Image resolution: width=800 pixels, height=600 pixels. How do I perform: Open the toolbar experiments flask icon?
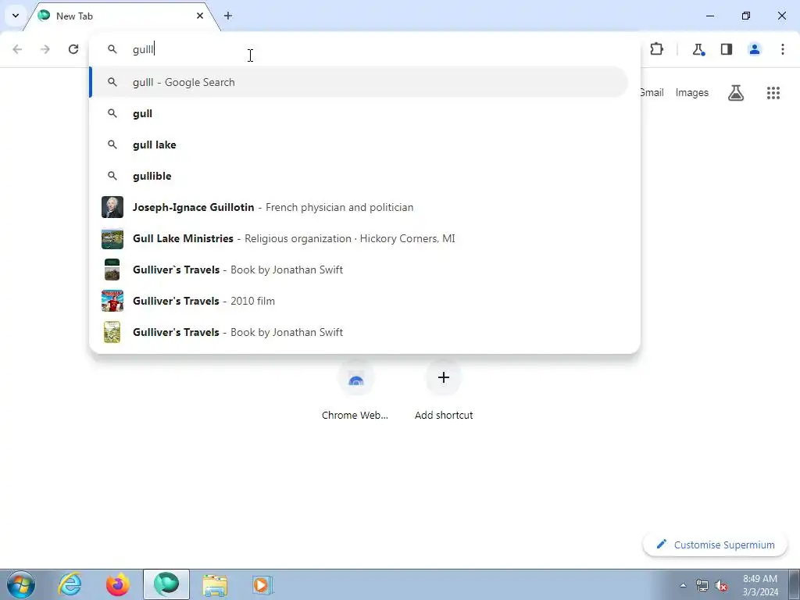coord(698,49)
